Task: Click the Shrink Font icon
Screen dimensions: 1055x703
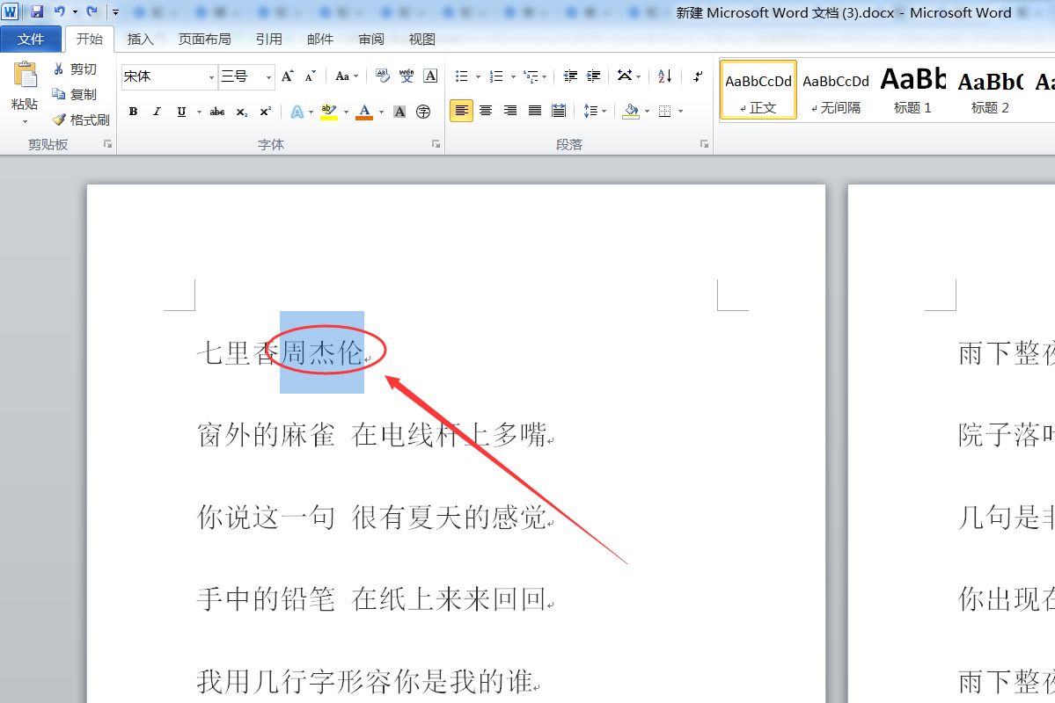Action: (311, 76)
